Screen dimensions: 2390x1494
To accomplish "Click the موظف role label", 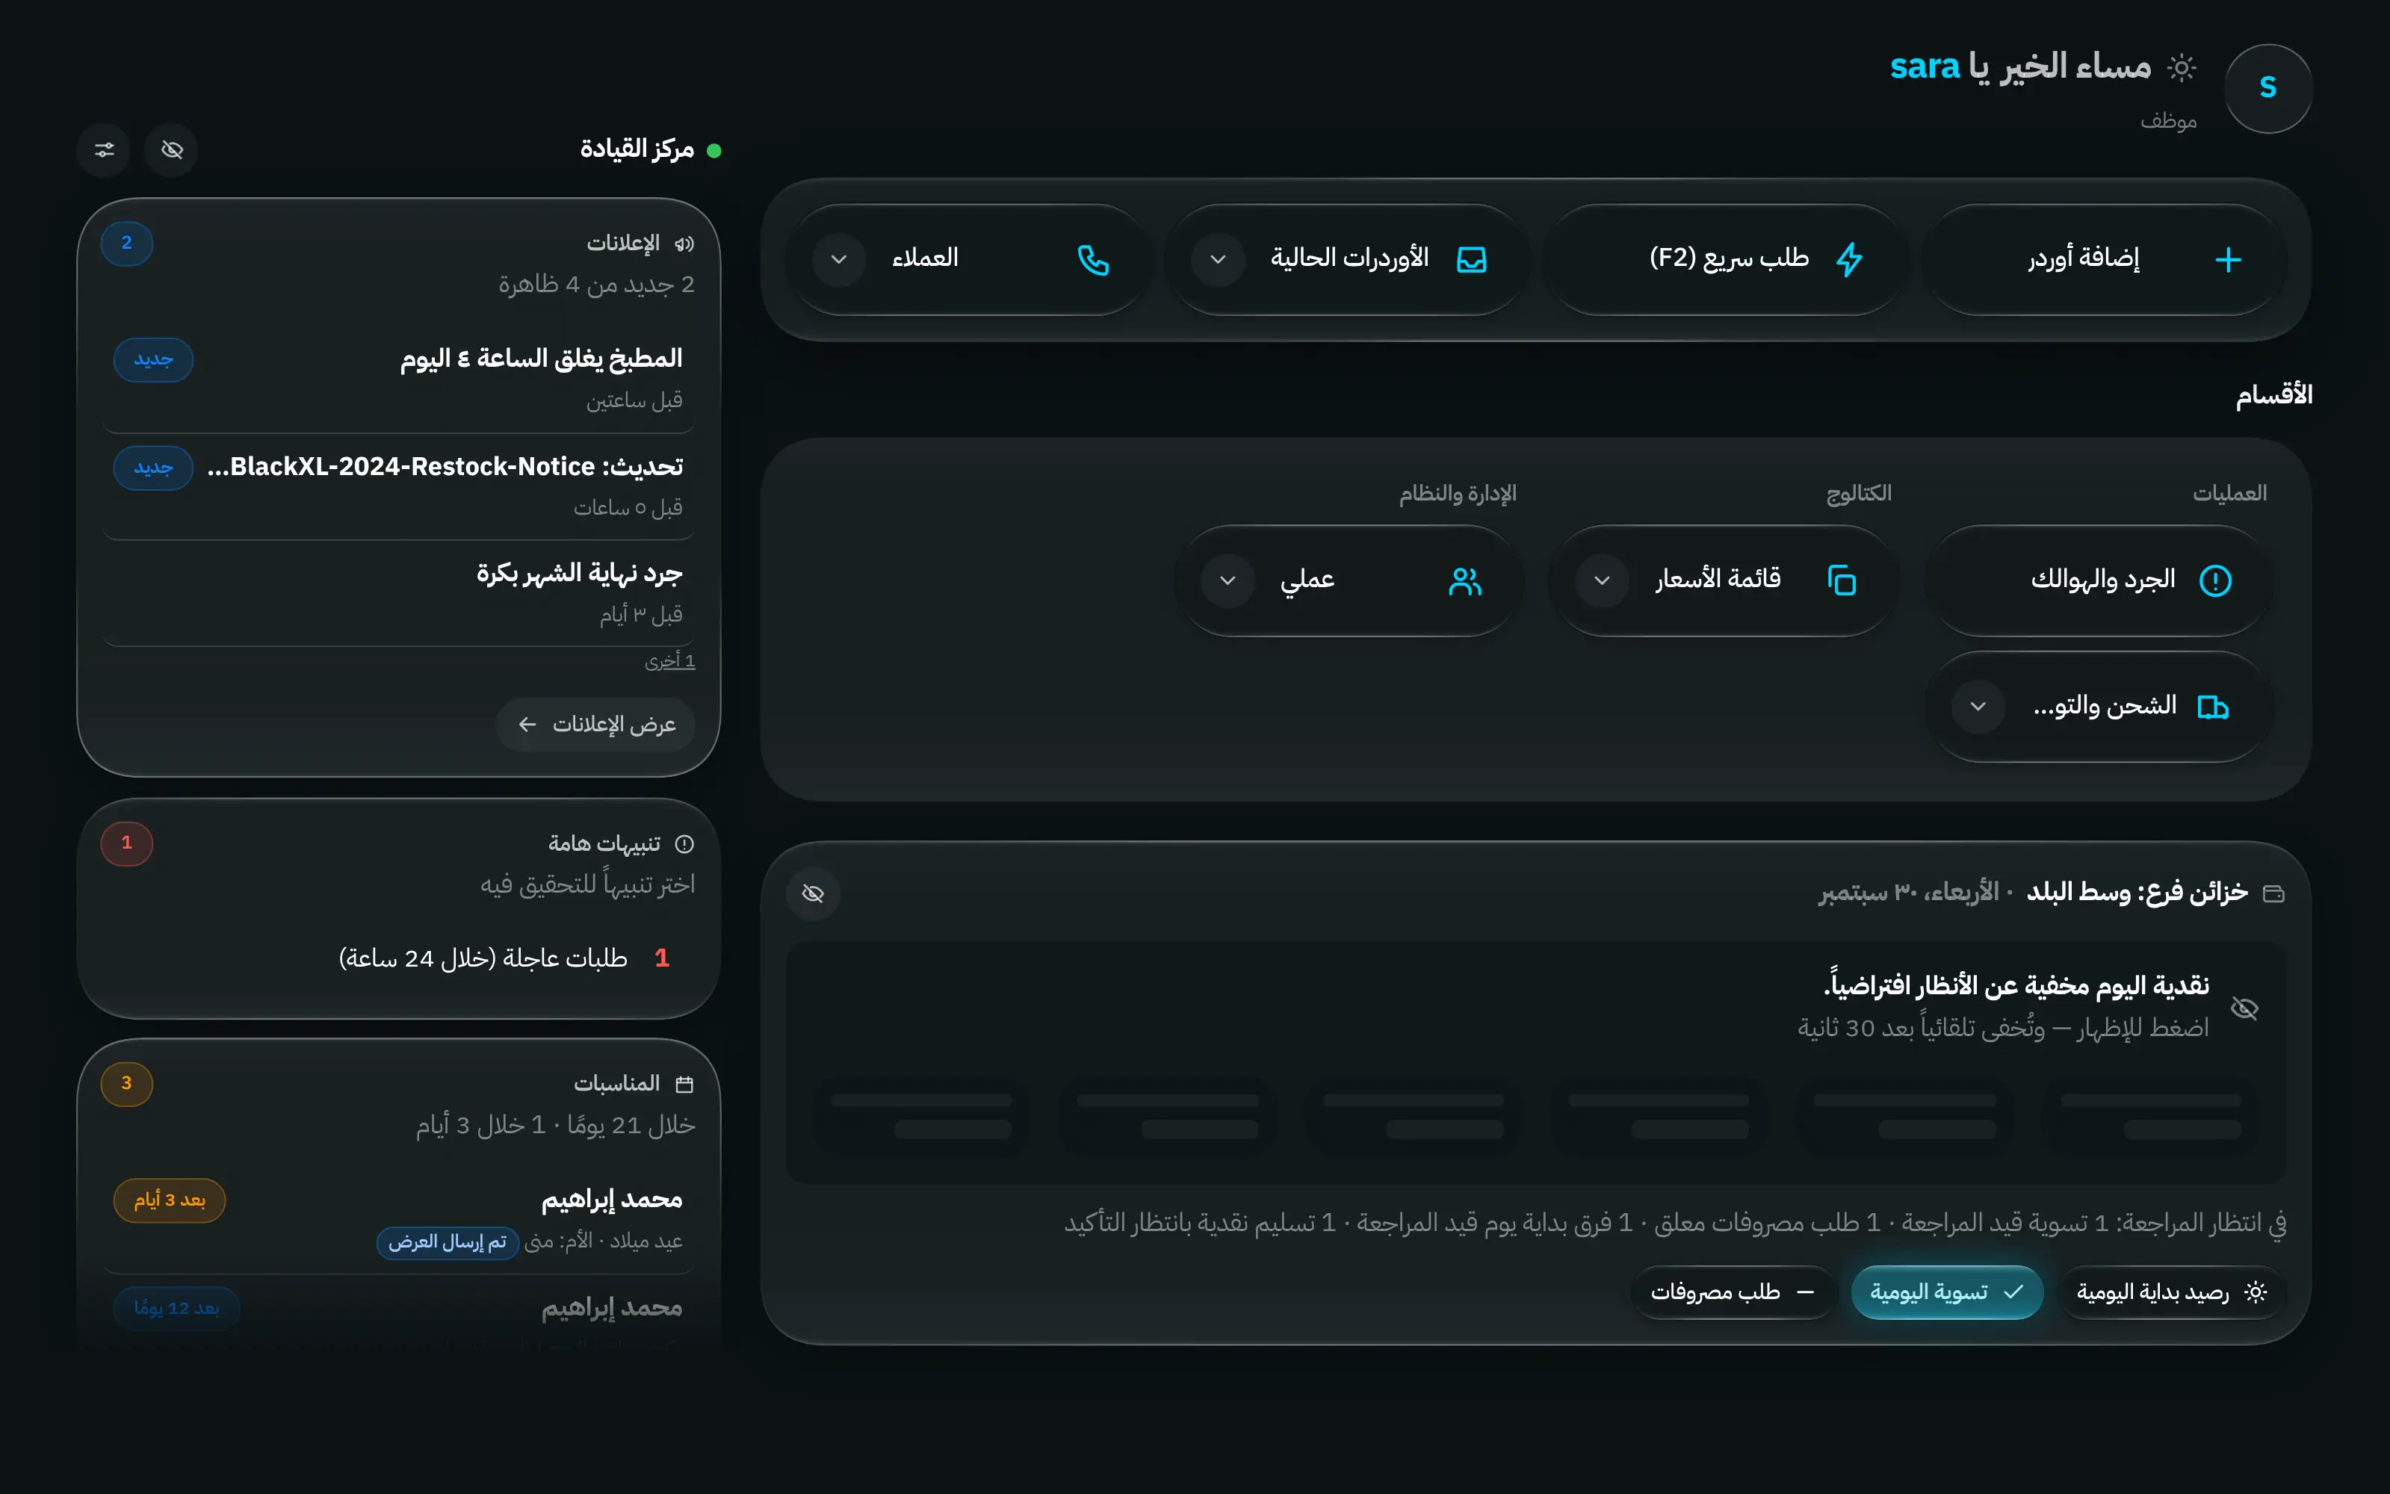I will (2169, 120).
